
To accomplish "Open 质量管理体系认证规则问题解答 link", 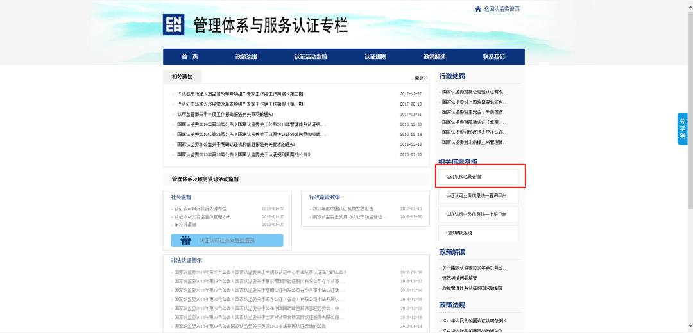I will point(472,288).
